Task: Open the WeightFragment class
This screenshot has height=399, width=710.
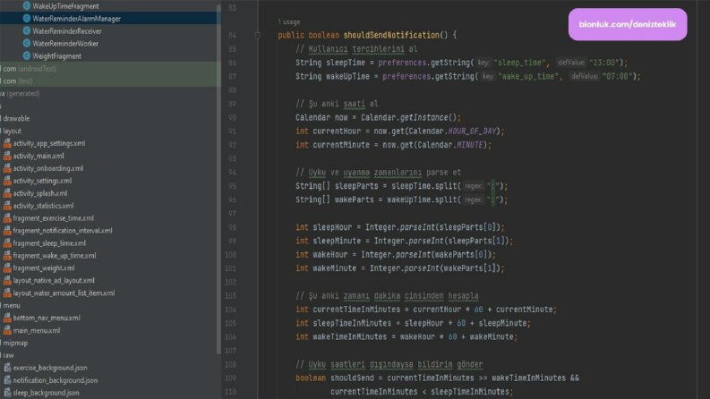Action: click(x=56, y=56)
